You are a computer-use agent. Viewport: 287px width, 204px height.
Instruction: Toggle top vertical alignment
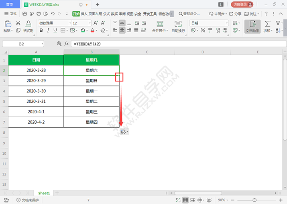pyautogui.click(x=115, y=23)
